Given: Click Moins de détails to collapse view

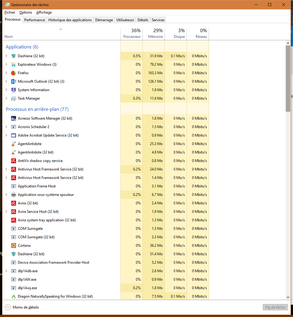Looking at the screenshot, I should click(x=22, y=307).
